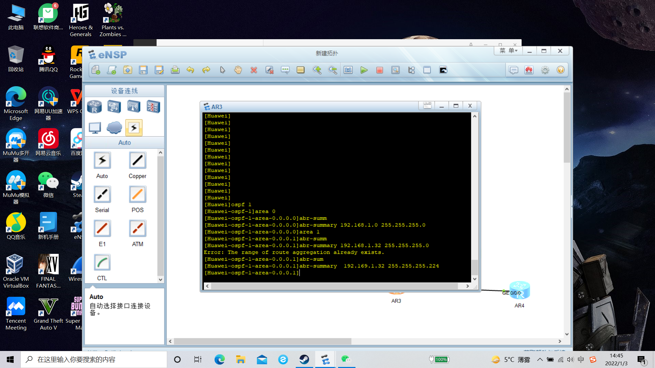Click the Windows search box
Image resolution: width=655 pixels, height=368 pixels.
pos(94,359)
